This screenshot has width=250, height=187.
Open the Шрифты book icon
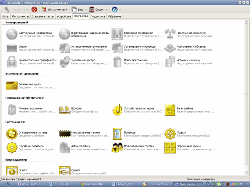[x=65, y=110]
